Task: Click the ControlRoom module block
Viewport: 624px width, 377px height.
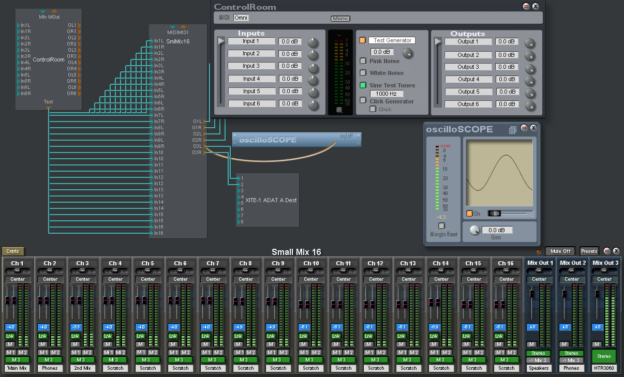Action: pos(48,59)
